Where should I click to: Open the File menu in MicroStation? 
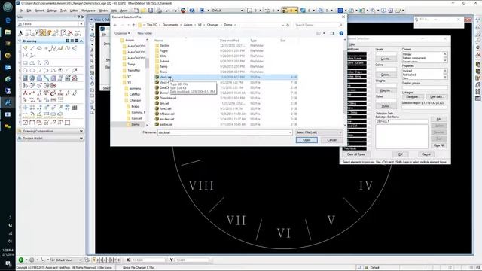click(x=21, y=11)
